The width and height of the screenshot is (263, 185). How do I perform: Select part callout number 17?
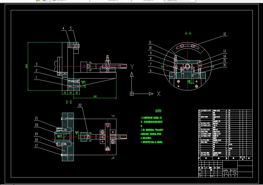click(x=36, y=145)
